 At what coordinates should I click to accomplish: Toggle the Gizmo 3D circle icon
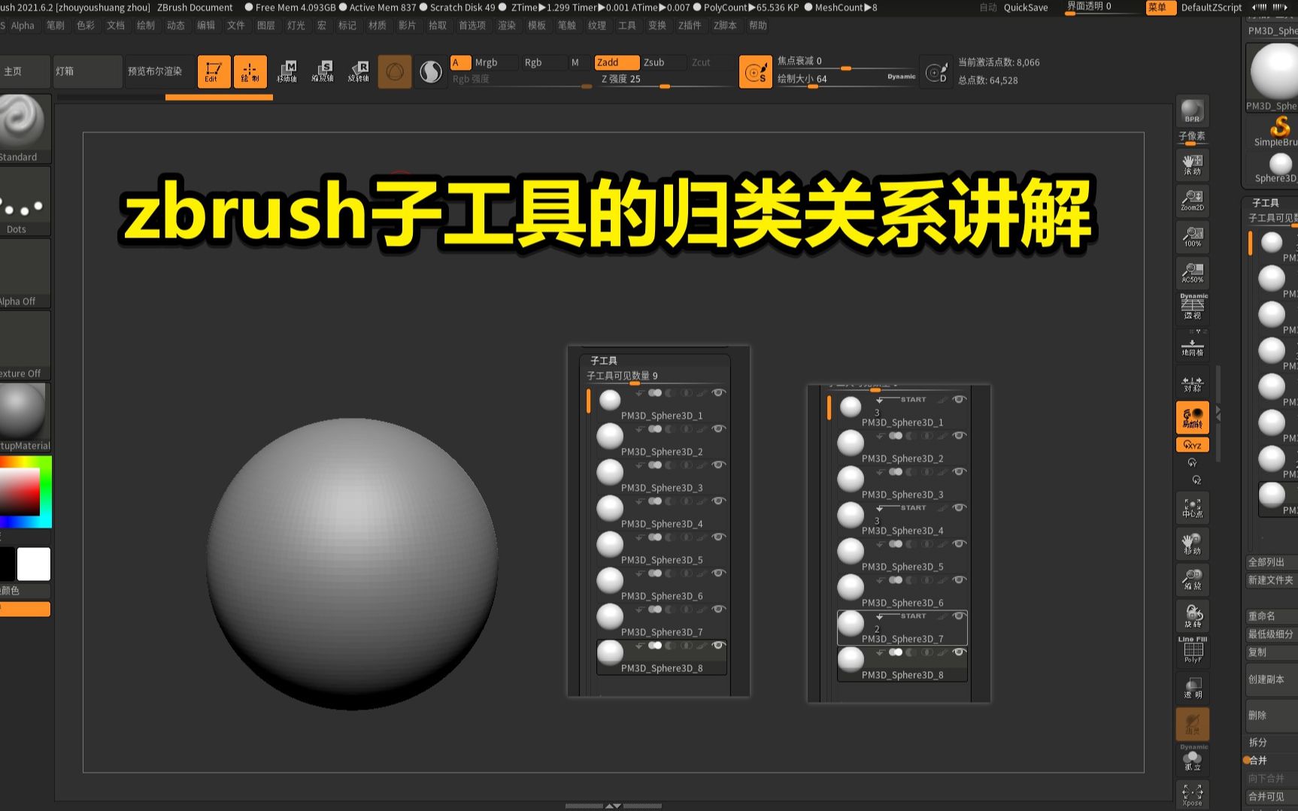click(395, 71)
